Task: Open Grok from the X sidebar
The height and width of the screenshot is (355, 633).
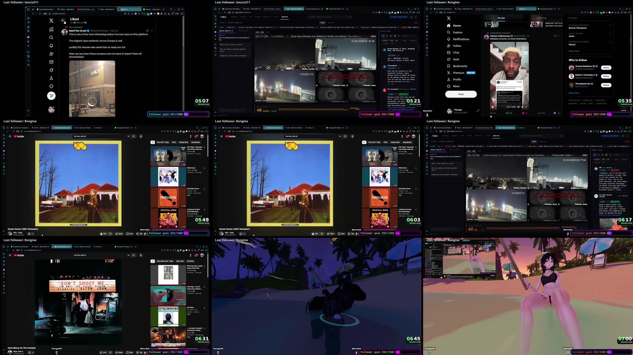Action: [455, 59]
